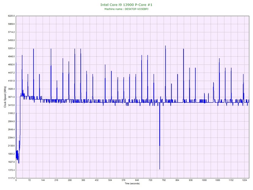The height and width of the screenshot is (190, 253).
Task: Click the 576 seconds x-axis label
Action: tap(123, 180)
